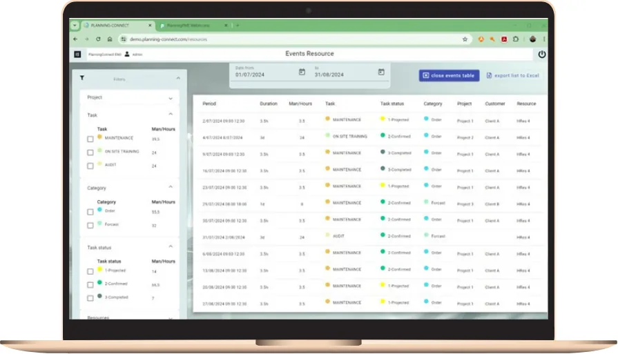
Task: Click 2-Confirmed green dot in filters
Action: tap(99, 283)
